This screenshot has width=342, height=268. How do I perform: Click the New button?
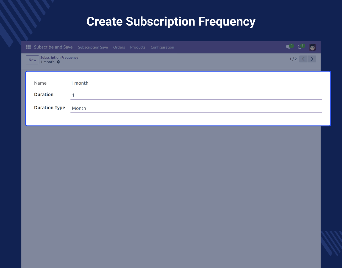point(32,60)
